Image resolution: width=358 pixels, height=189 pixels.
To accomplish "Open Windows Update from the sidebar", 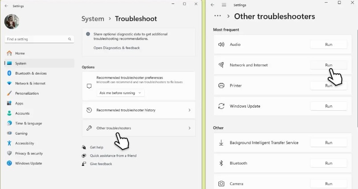I will 28,163.
